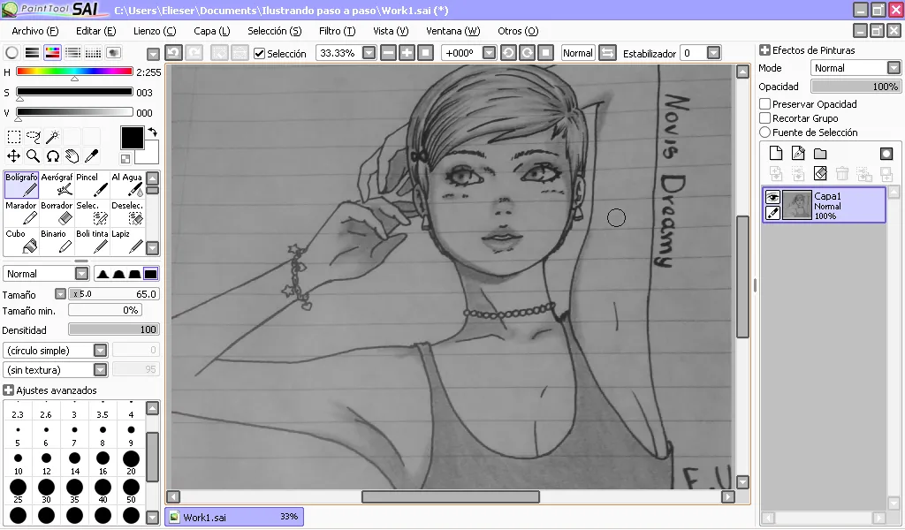Hide Capa1 layer with eye icon

[x=772, y=197]
